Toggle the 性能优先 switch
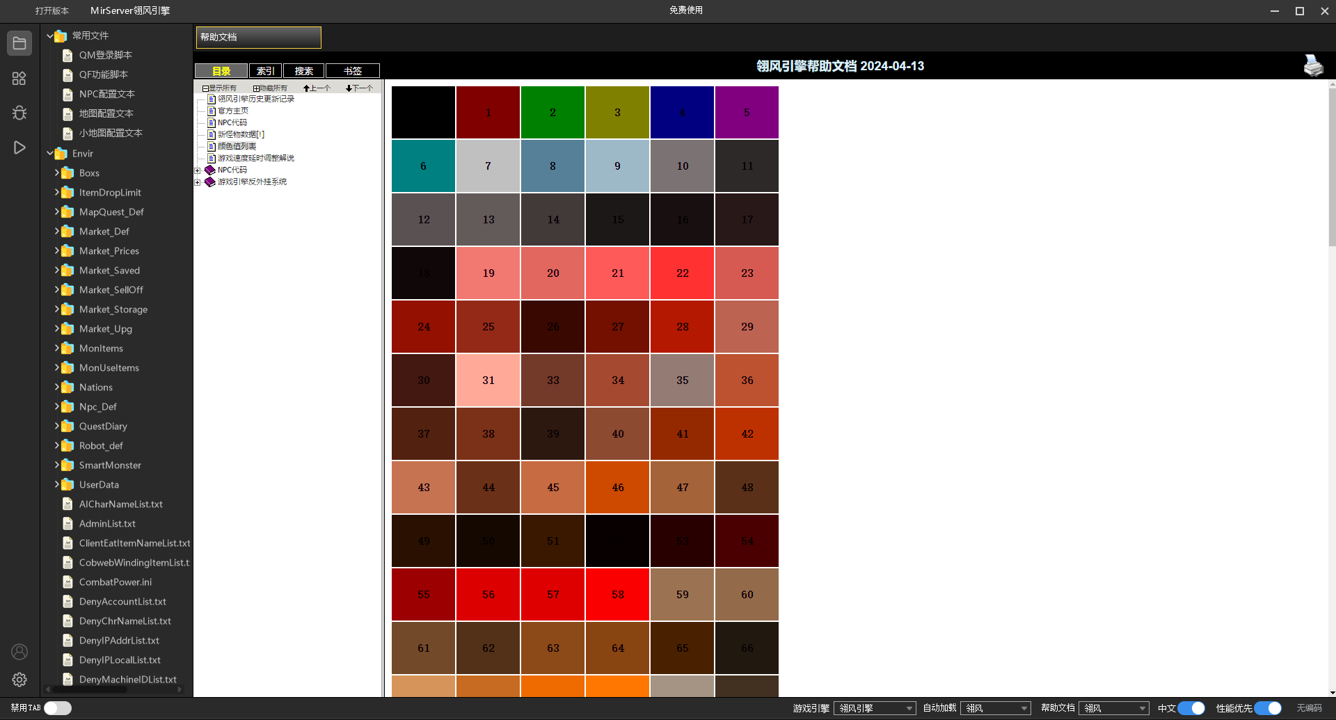 coord(1268,707)
